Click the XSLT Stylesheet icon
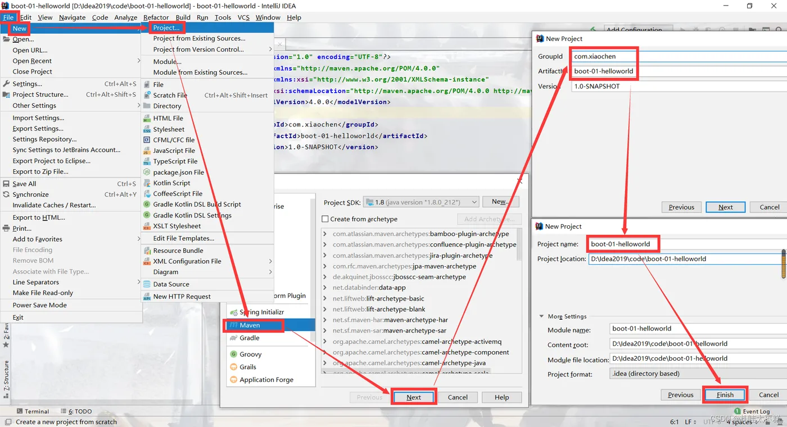 point(147,226)
